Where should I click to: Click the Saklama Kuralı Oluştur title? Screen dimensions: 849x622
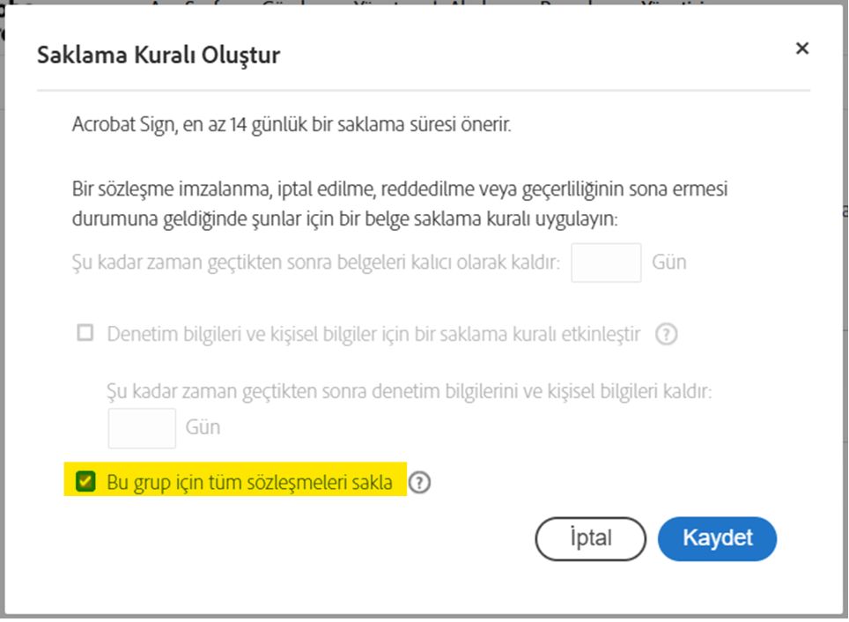[159, 56]
